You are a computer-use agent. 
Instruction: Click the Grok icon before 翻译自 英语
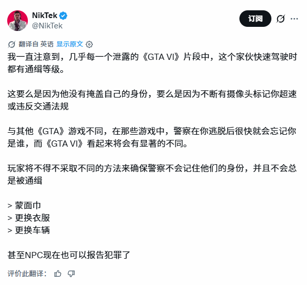pyautogui.click(x=11, y=44)
